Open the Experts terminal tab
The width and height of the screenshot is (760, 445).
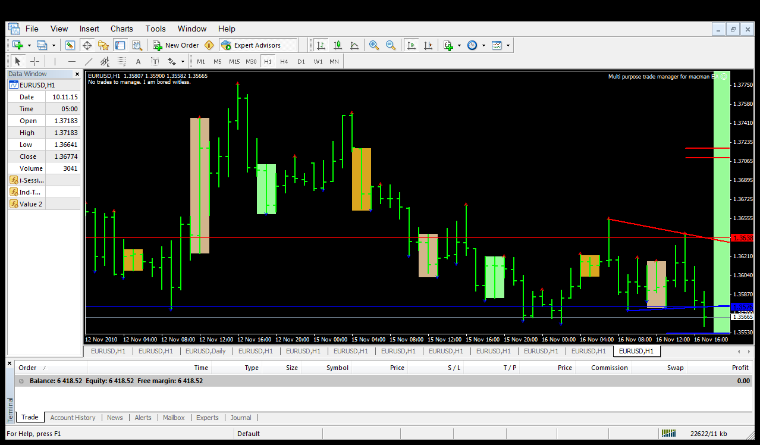click(207, 418)
